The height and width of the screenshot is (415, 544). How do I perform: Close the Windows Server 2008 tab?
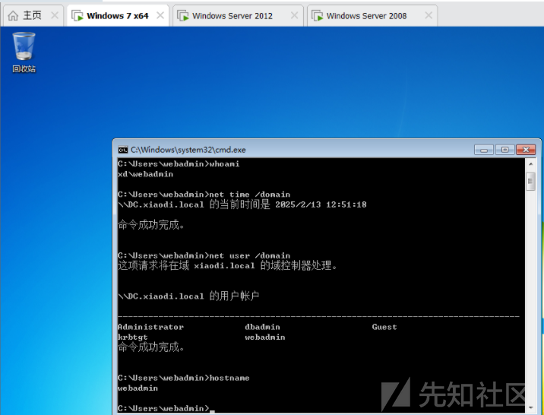pos(429,15)
